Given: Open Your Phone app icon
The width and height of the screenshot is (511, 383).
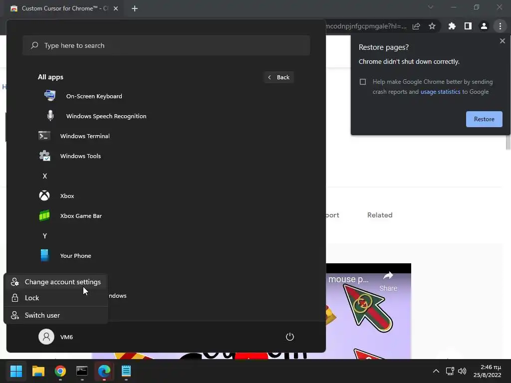Looking at the screenshot, I should [x=44, y=255].
